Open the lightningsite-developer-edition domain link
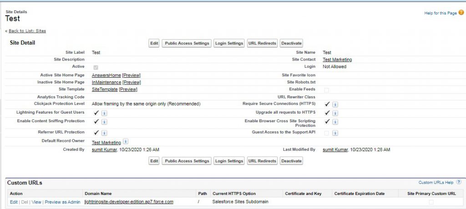The height and width of the screenshot is (209, 466). tap(129, 202)
